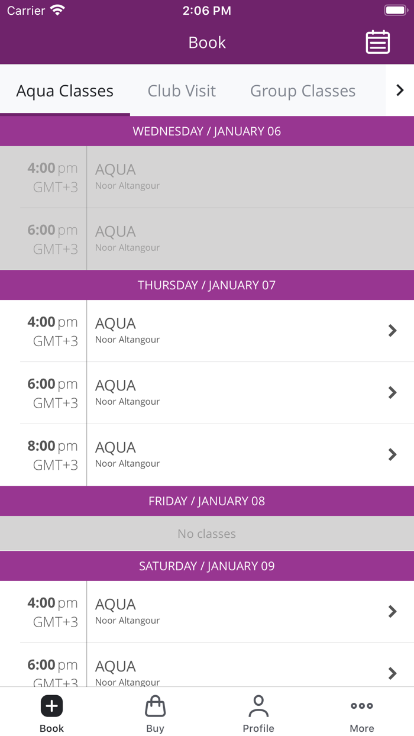The image size is (414, 736).
Task: Expand Thursday 8:00 pm AQUA class chevron
Action: click(x=392, y=454)
